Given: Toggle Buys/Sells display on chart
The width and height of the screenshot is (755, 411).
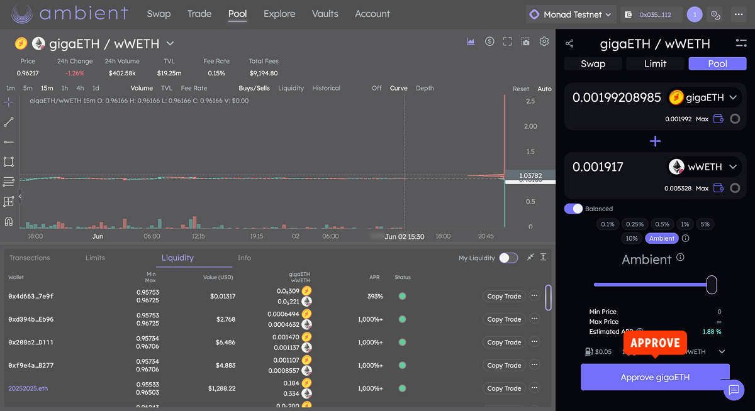Looking at the screenshot, I should point(254,88).
